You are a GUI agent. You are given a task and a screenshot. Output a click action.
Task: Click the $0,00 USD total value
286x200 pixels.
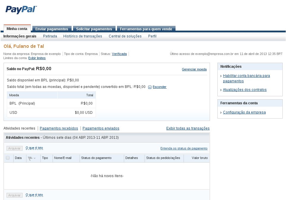[84, 113]
